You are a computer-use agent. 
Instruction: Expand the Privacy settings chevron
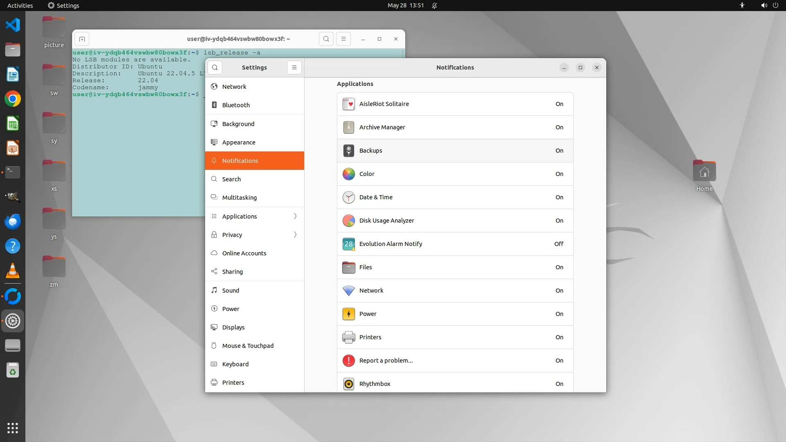tap(295, 235)
